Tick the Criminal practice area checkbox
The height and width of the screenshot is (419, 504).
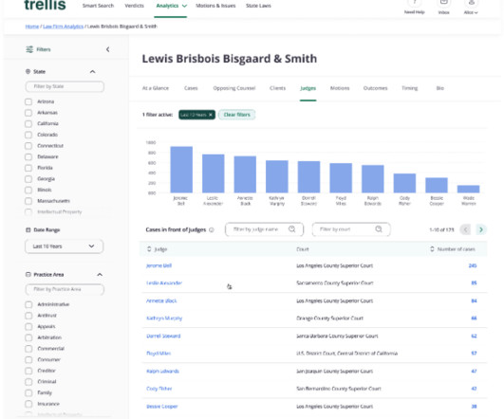(x=28, y=382)
